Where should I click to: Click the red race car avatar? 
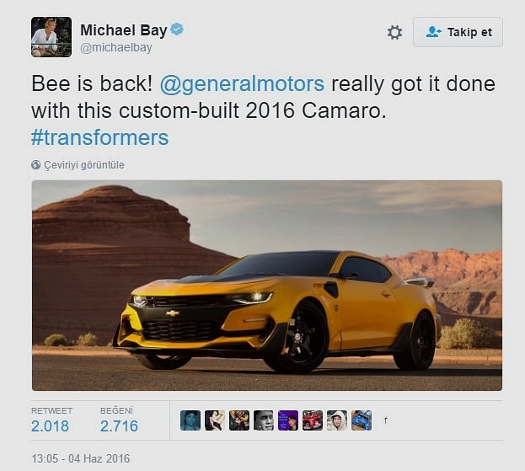click(313, 420)
